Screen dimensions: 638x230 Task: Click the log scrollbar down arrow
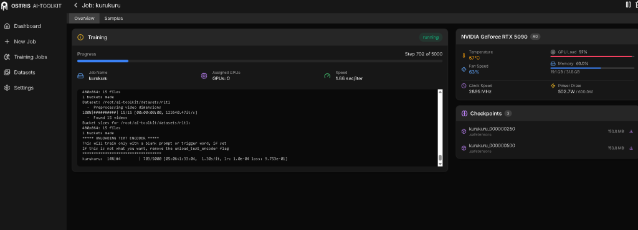(x=440, y=163)
